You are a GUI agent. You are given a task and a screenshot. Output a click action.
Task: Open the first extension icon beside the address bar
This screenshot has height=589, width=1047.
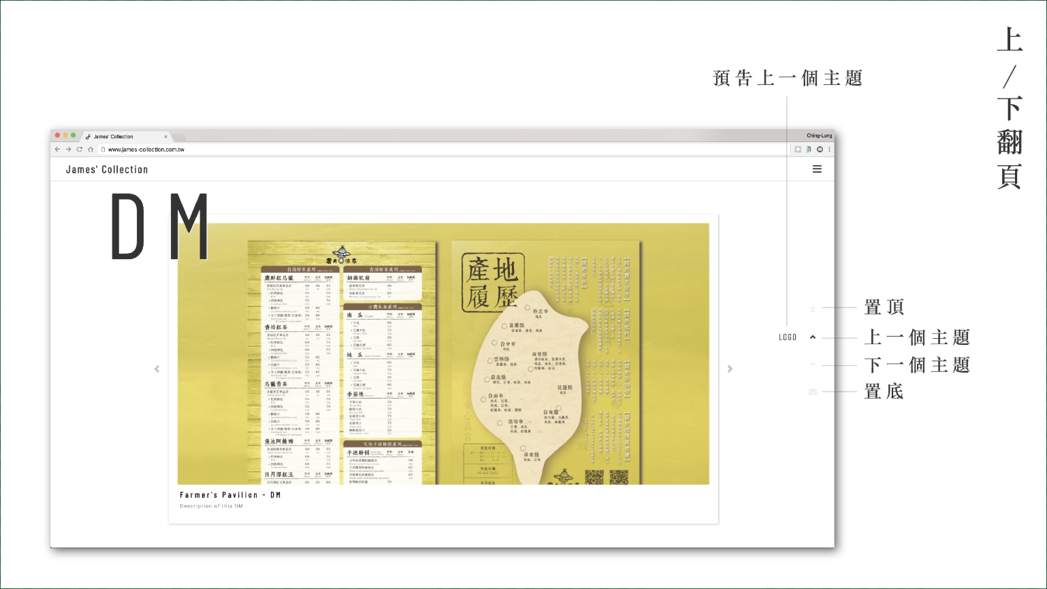(x=798, y=149)
